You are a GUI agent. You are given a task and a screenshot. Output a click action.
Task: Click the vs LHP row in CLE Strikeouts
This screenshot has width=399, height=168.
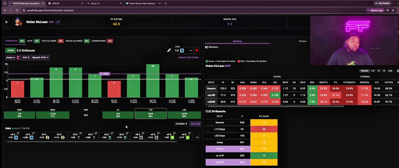(x=241, y=156)
